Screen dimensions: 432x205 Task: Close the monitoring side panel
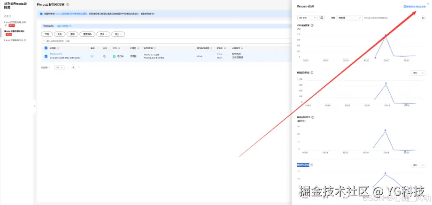coord(428,3)
